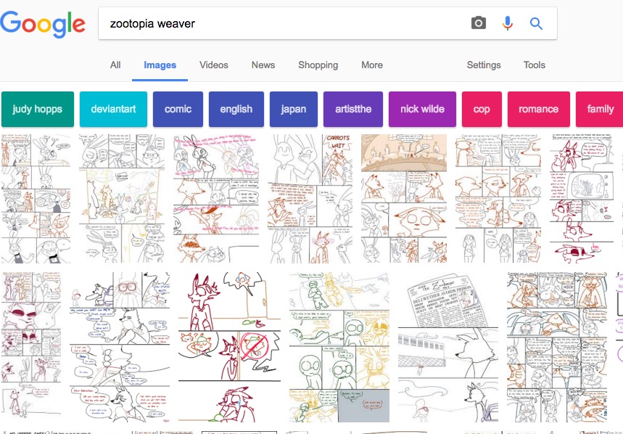Screen dimensions: 623x434
Task: Choose the romance filter chip
Action: click(x=538, y=109)
